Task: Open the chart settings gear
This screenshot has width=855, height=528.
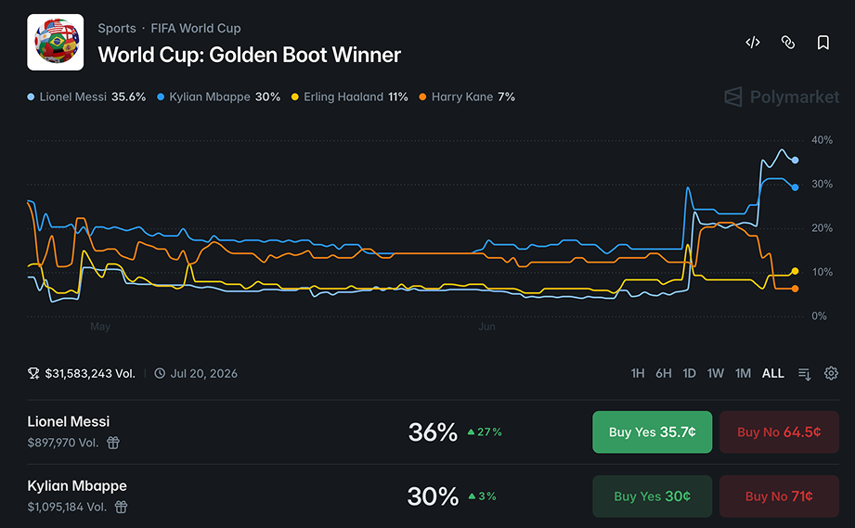Action: [x=831, y=373]
